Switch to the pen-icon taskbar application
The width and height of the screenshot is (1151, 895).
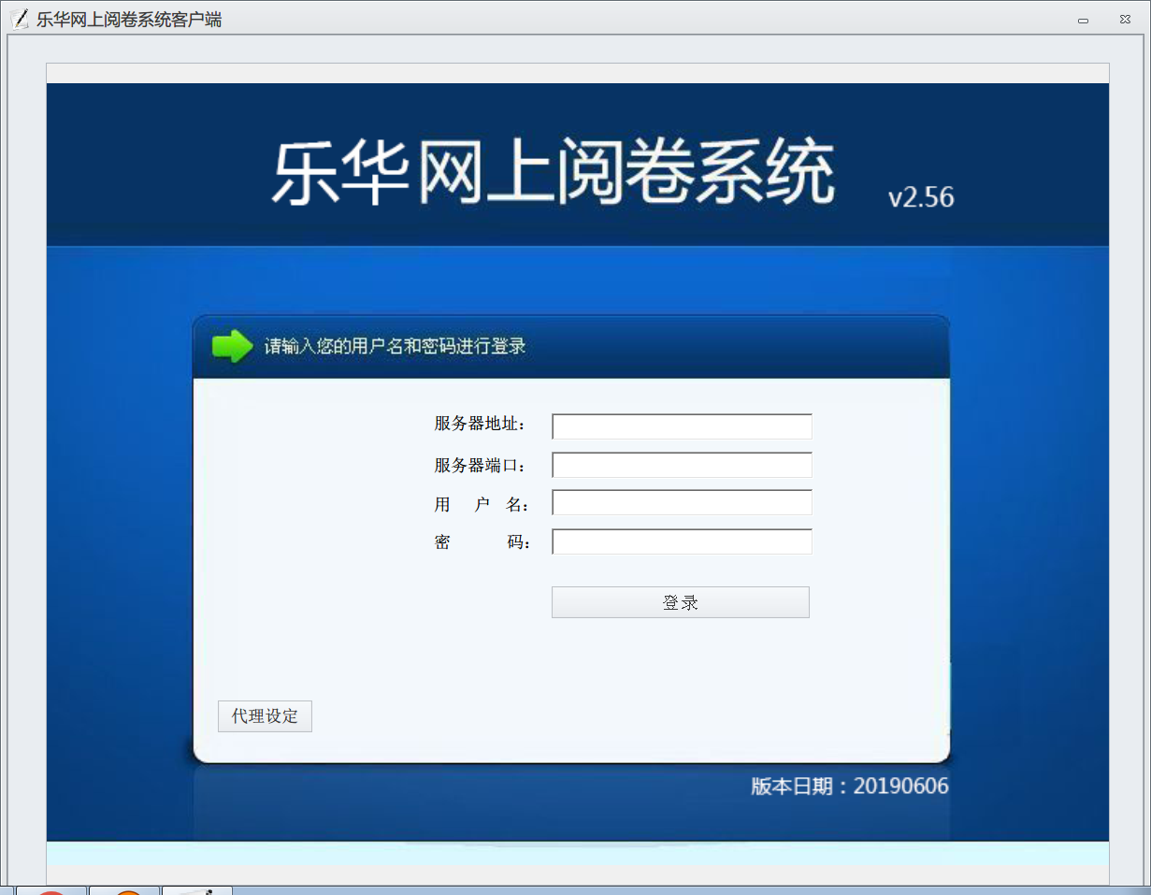(197, 891)
